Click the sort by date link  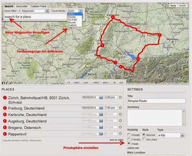pyautogui.click(x=116, y=140)
